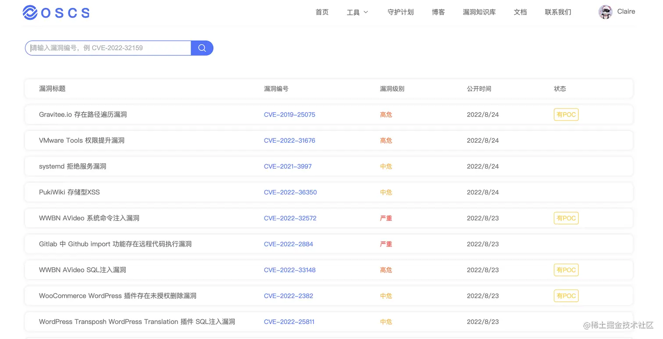
Task: Open the CVE-2022-33148 link
Action: pyautogui.click(x=290, y=270)
